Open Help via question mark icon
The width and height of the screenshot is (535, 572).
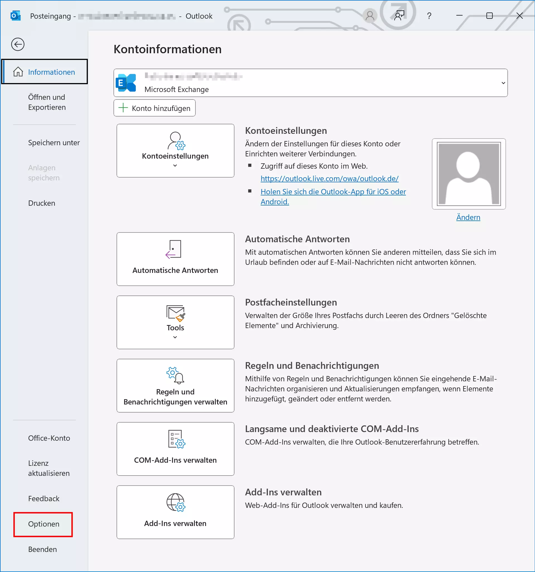[x=429, y=16]
